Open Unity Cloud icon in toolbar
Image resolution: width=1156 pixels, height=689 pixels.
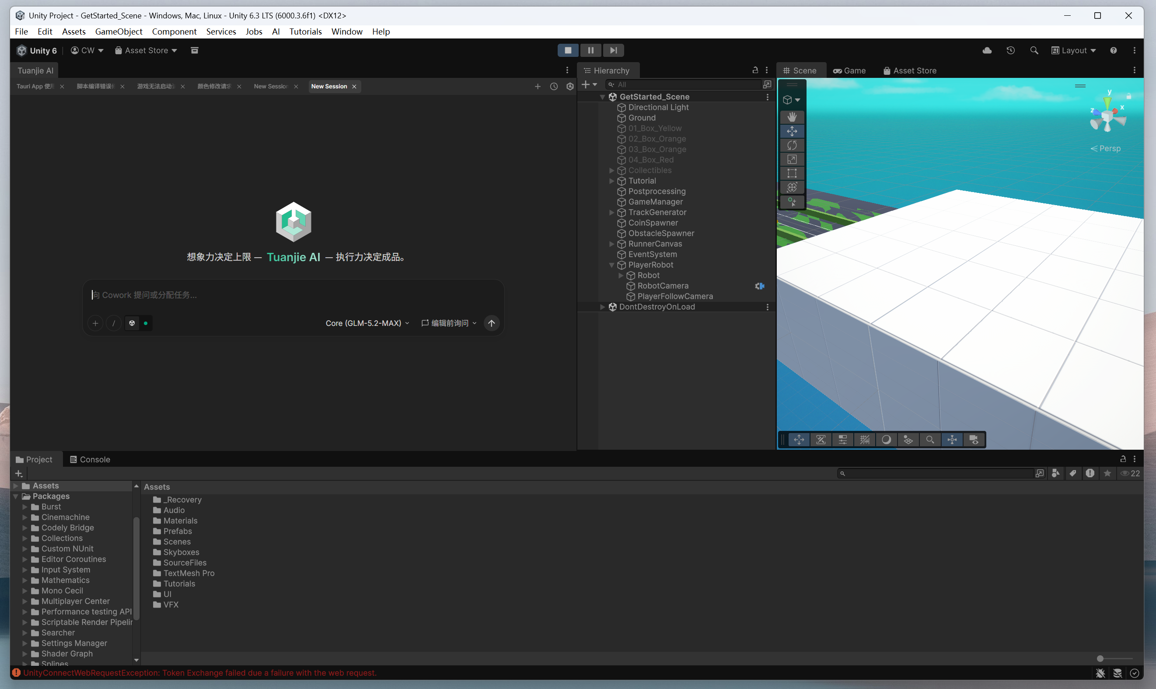pyautogui.click(x=987, y=50)
